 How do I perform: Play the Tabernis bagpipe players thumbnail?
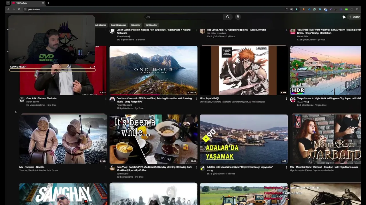[63, 139]
